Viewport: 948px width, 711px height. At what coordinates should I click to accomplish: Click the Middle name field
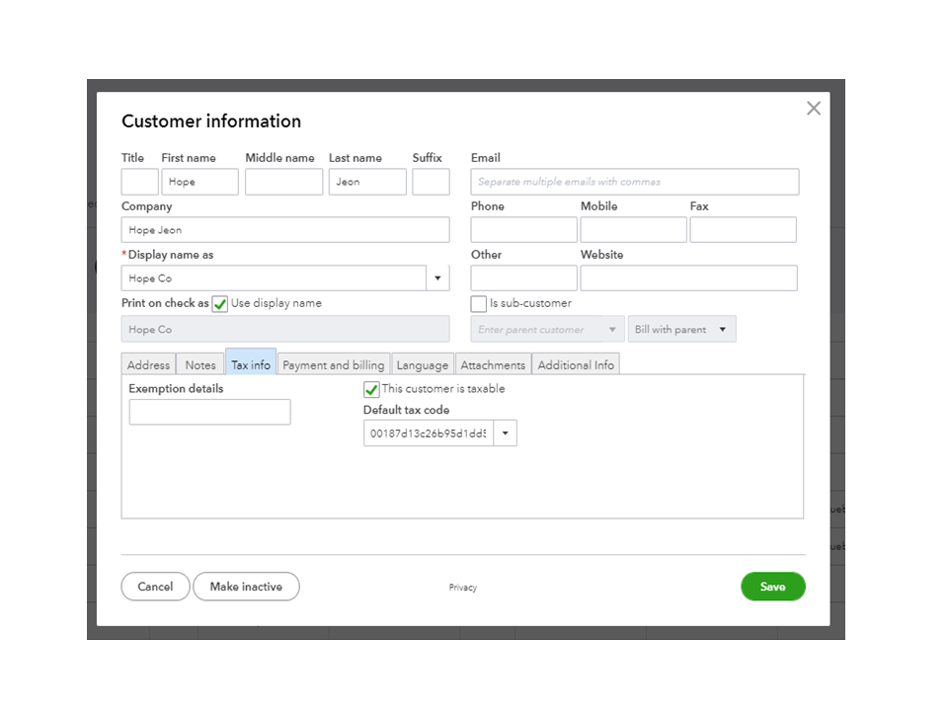[x=283, y=182]
